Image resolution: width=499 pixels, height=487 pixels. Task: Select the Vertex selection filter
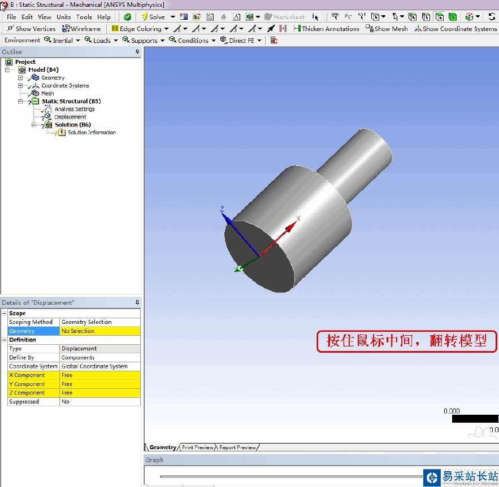pos(413,17)
